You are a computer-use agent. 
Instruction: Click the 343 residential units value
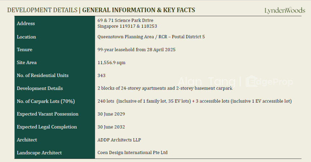[x=101, y=76]
